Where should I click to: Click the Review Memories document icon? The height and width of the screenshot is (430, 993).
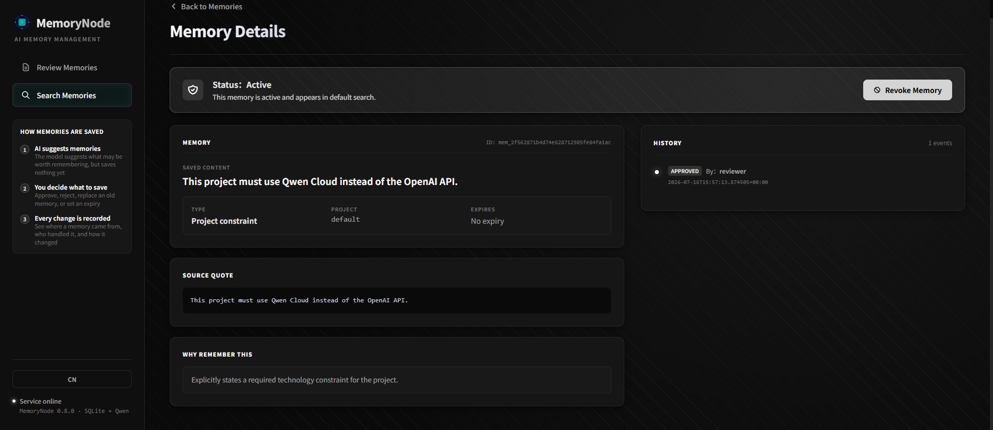click(26, 67)
